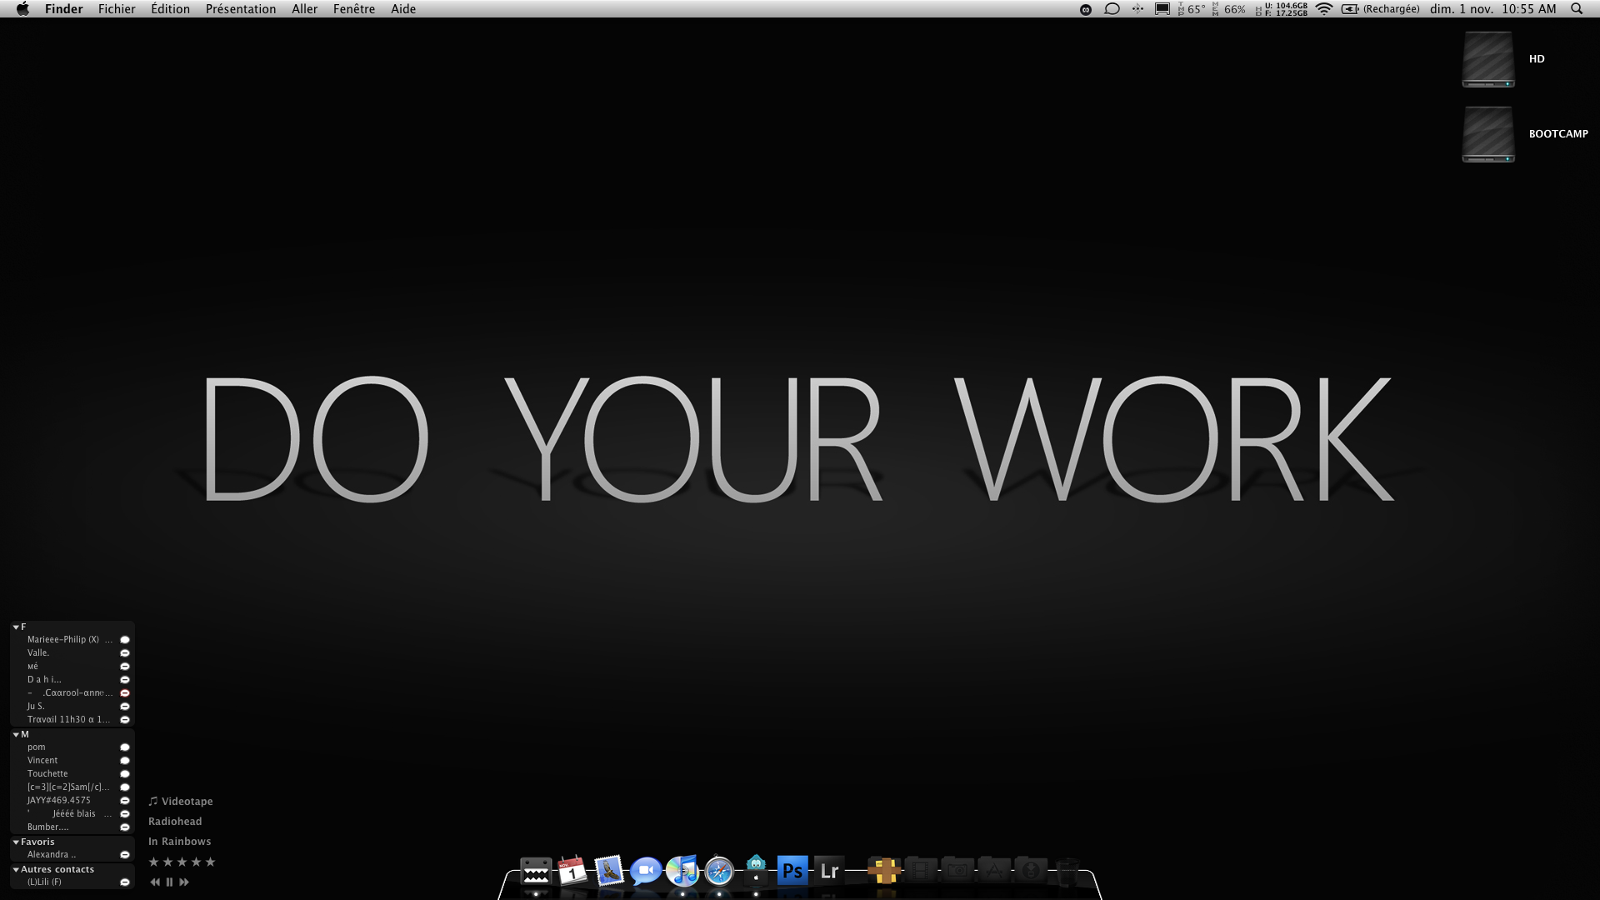Set rating with the third star
This screenshot has height=900, width=1600.
click(182, 862)
